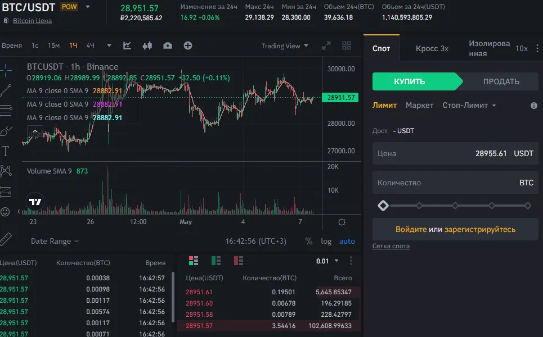
Task: Click the add plus circle icon
Action: tap(188, 45)
